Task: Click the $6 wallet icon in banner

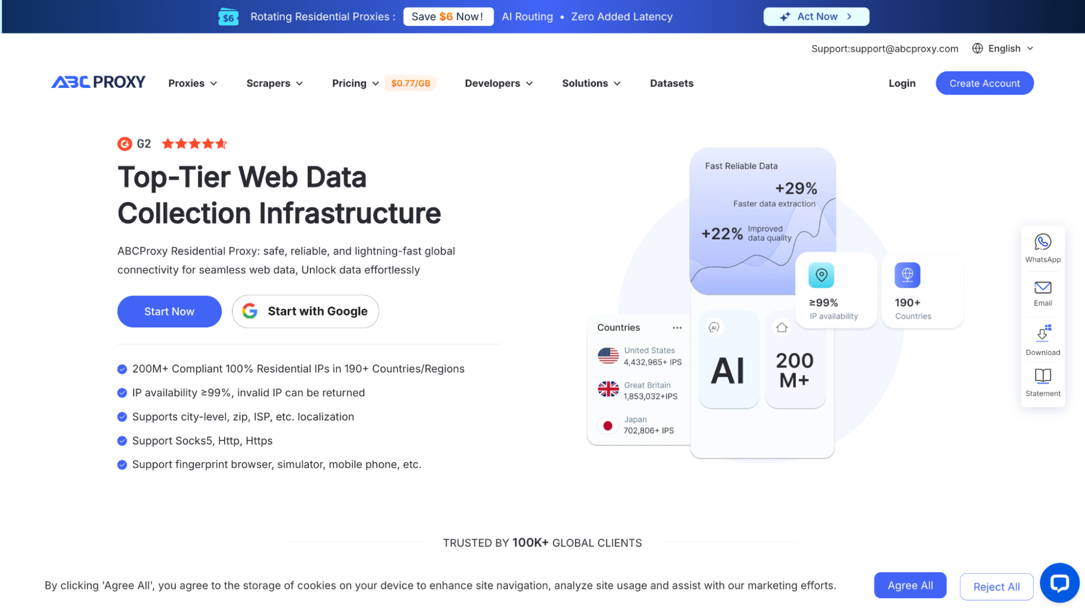Action: point(229,17)
